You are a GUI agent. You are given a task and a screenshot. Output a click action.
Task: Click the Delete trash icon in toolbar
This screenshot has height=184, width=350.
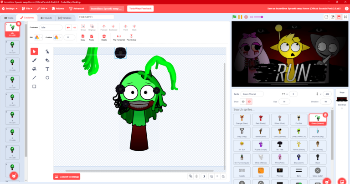pos(104,37)
